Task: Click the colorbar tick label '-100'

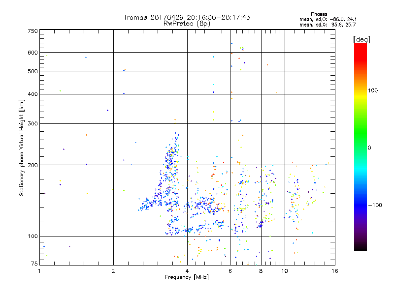Action: pyautogui.click(x=375, y=205)
